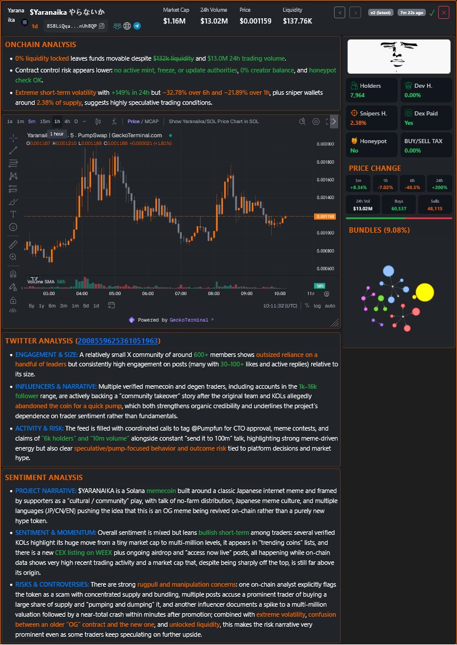Close the analysis panel with red X
This screenshot has width=457, height=645.
click(443, 13)
